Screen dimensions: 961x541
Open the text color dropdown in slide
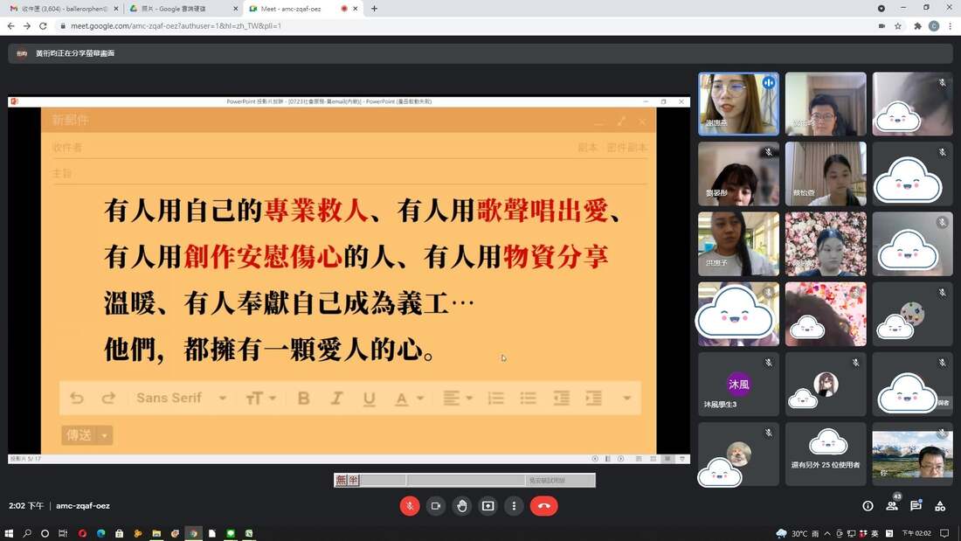pyautogui.click(x=409, y=399)
